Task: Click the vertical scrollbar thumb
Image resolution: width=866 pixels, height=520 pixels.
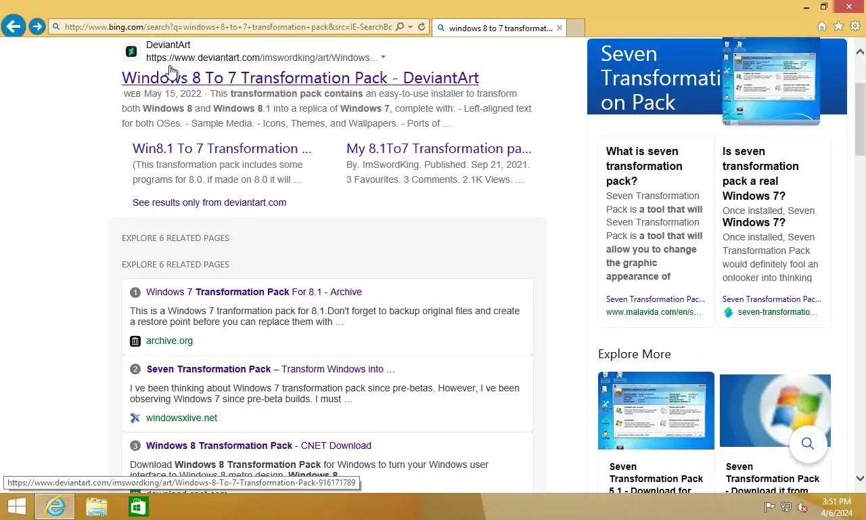Action: point(860,120)
